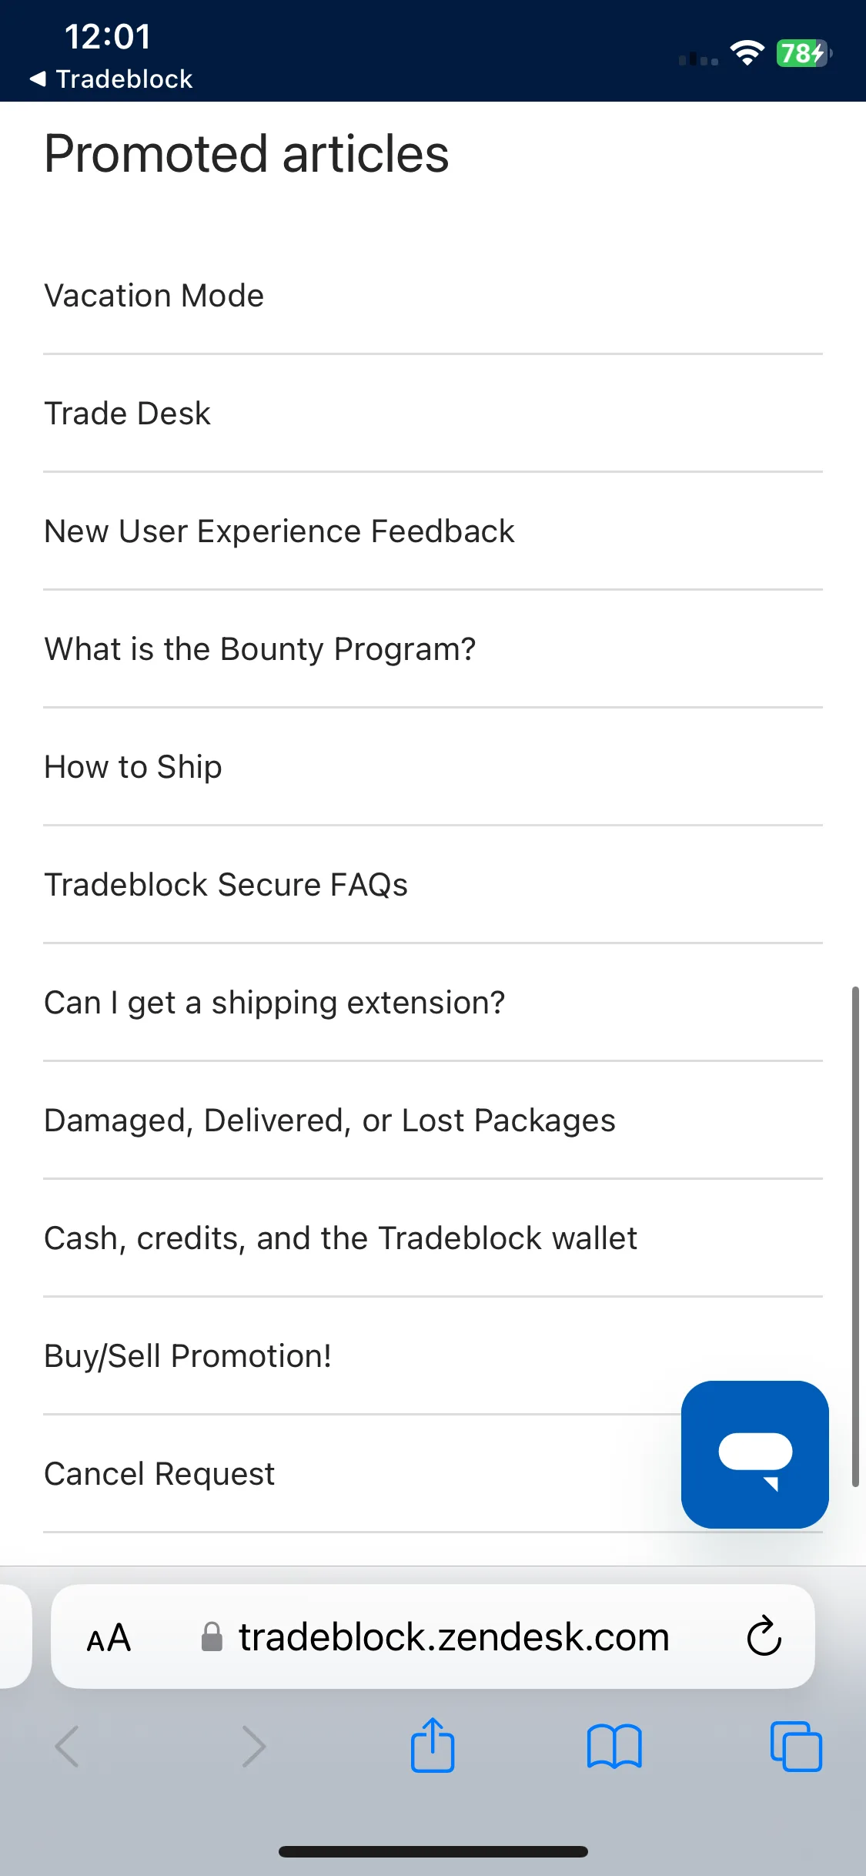Tap the tradeblock.zendesk.com address field
This screenshot has width=866, height=1876.
433,1636
